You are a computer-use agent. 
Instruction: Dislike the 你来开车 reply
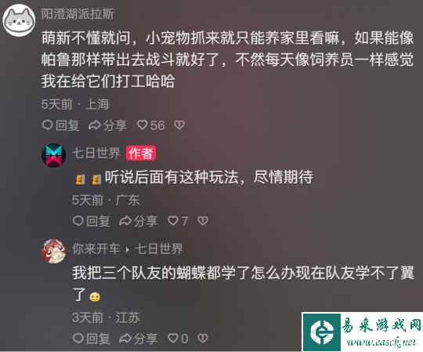click(203, 338)
